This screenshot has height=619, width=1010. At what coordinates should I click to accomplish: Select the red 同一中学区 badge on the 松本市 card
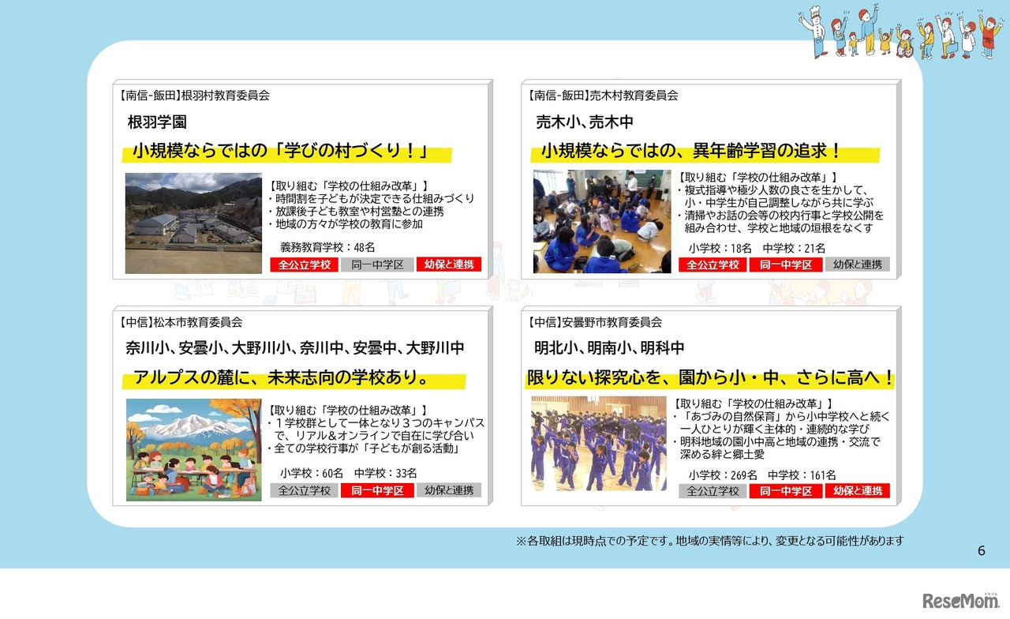[376, 490]
